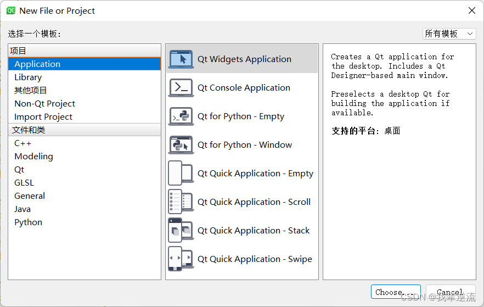Select the Import Project category
484x307 pixels.
click(85, 117)
